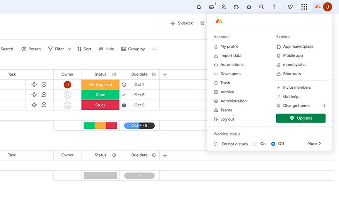339x198 pixels.
Task: Select the Do not disturb Off radio
Action: coord(273,144)
